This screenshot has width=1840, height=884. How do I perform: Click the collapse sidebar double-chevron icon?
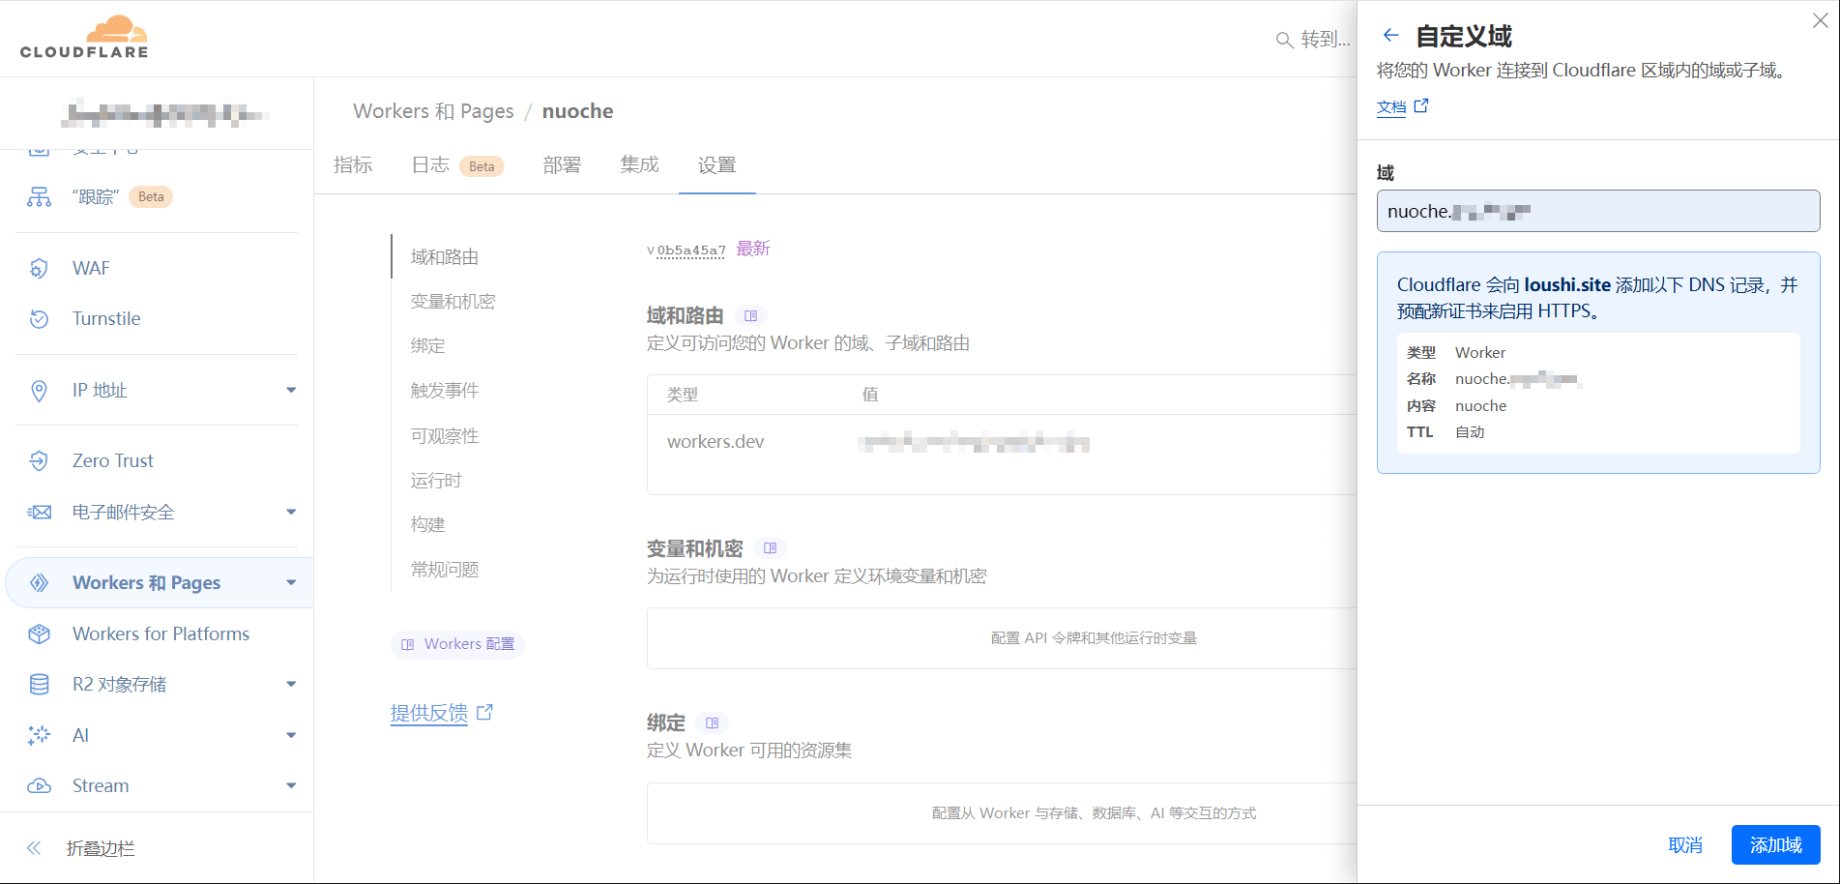click(34, 848)
